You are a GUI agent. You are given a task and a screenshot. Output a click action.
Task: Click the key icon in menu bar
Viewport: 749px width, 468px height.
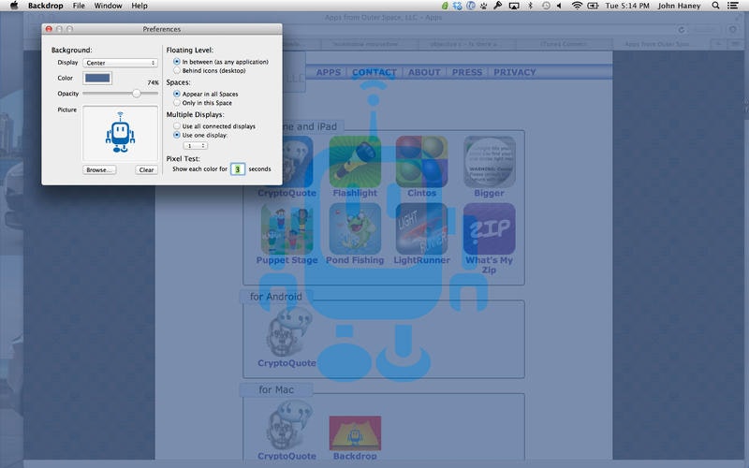point(498,6)
